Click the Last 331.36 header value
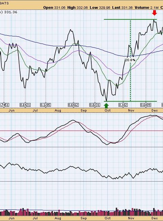This screenshot has width=163, height=221. tap(122, 7)
